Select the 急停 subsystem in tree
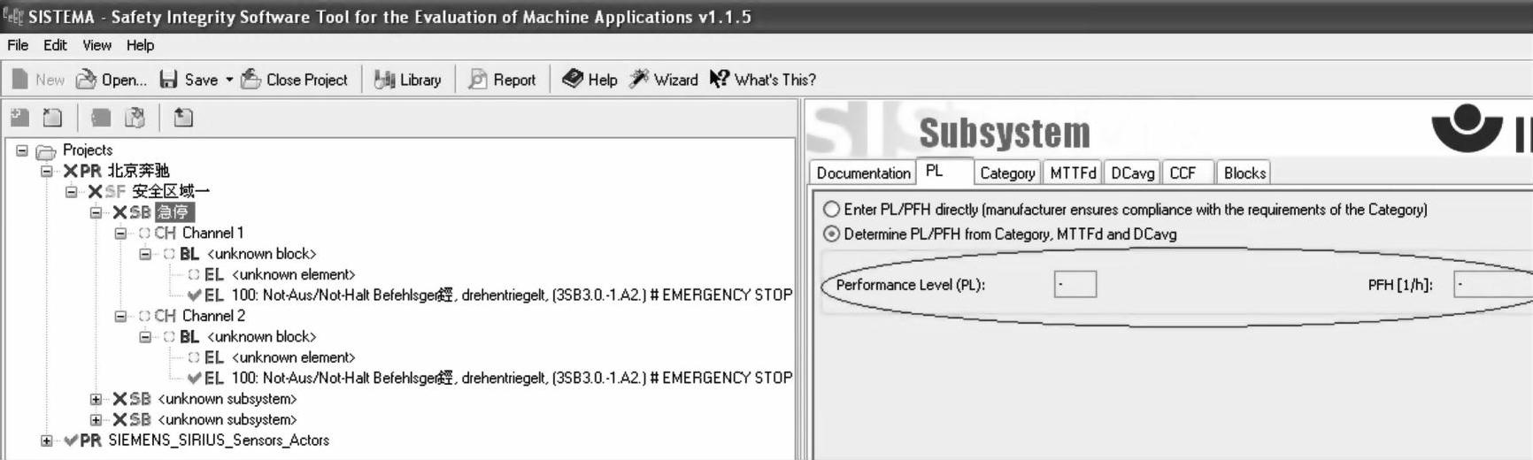The width and height of the screenshot is (1533, 460). 173,212
